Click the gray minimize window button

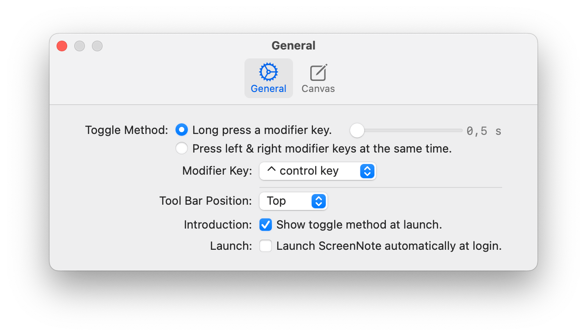coord(80,46)
